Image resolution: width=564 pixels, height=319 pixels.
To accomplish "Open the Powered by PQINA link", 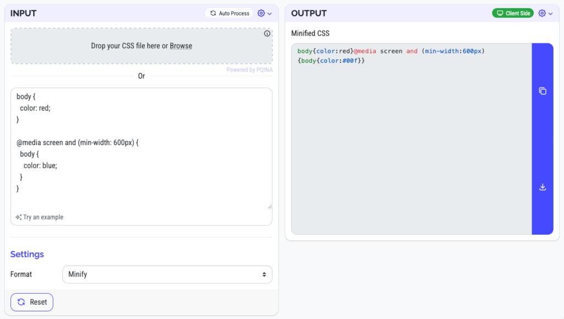I will pyautogui.click(x=250, y=70).
